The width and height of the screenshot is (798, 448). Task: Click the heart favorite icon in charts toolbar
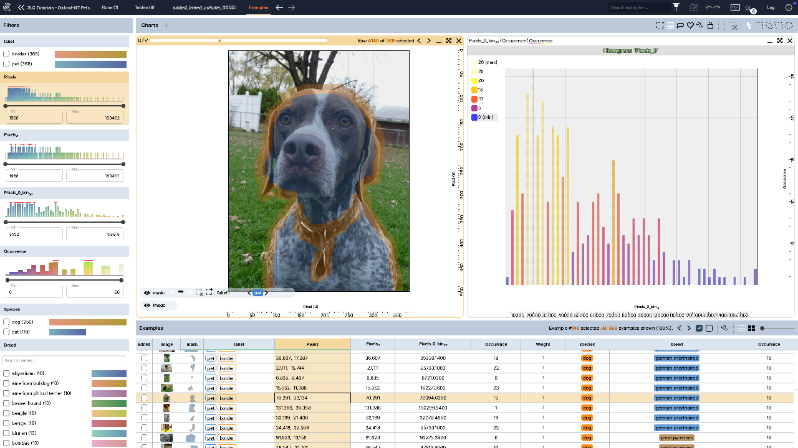click(x=690, y=26)
